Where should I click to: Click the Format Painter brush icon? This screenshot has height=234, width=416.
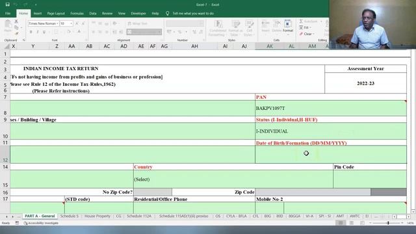tap(16, 34)
